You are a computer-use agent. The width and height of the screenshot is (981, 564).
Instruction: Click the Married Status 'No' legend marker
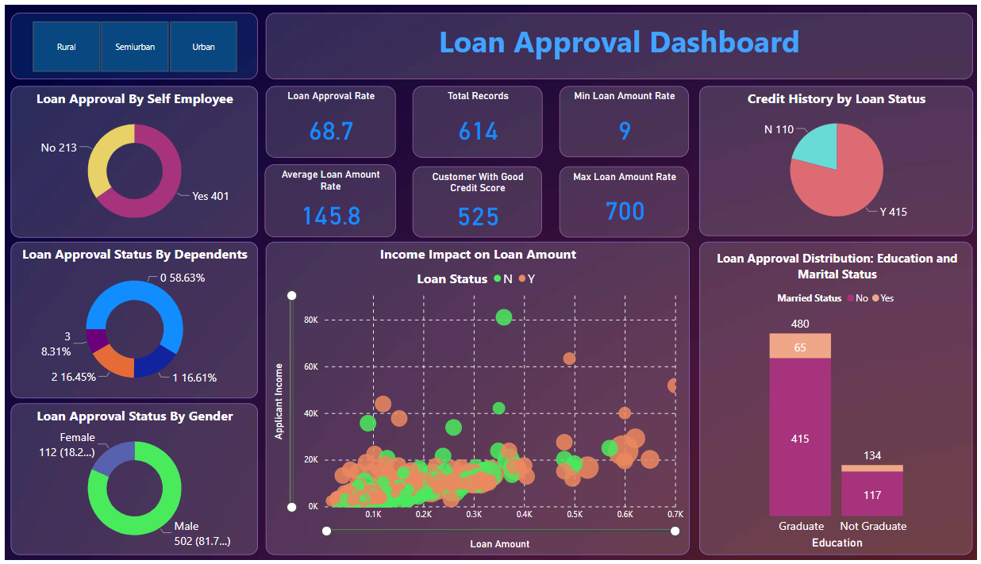850,298
